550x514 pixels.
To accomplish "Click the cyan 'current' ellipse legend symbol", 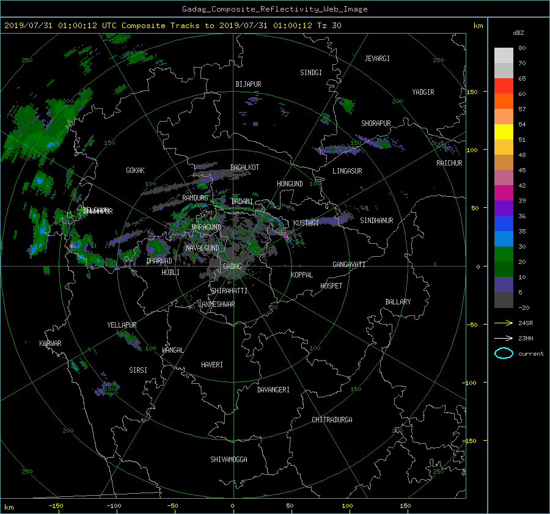I will click(x=504, y=353).
